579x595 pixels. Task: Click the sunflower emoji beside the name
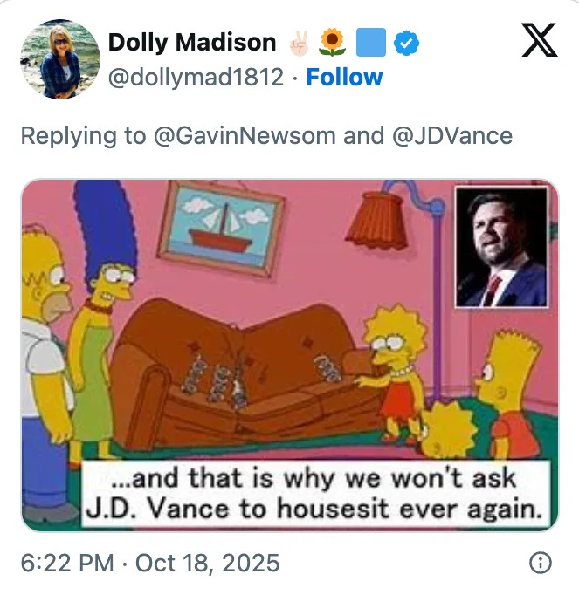coord(333,42)
